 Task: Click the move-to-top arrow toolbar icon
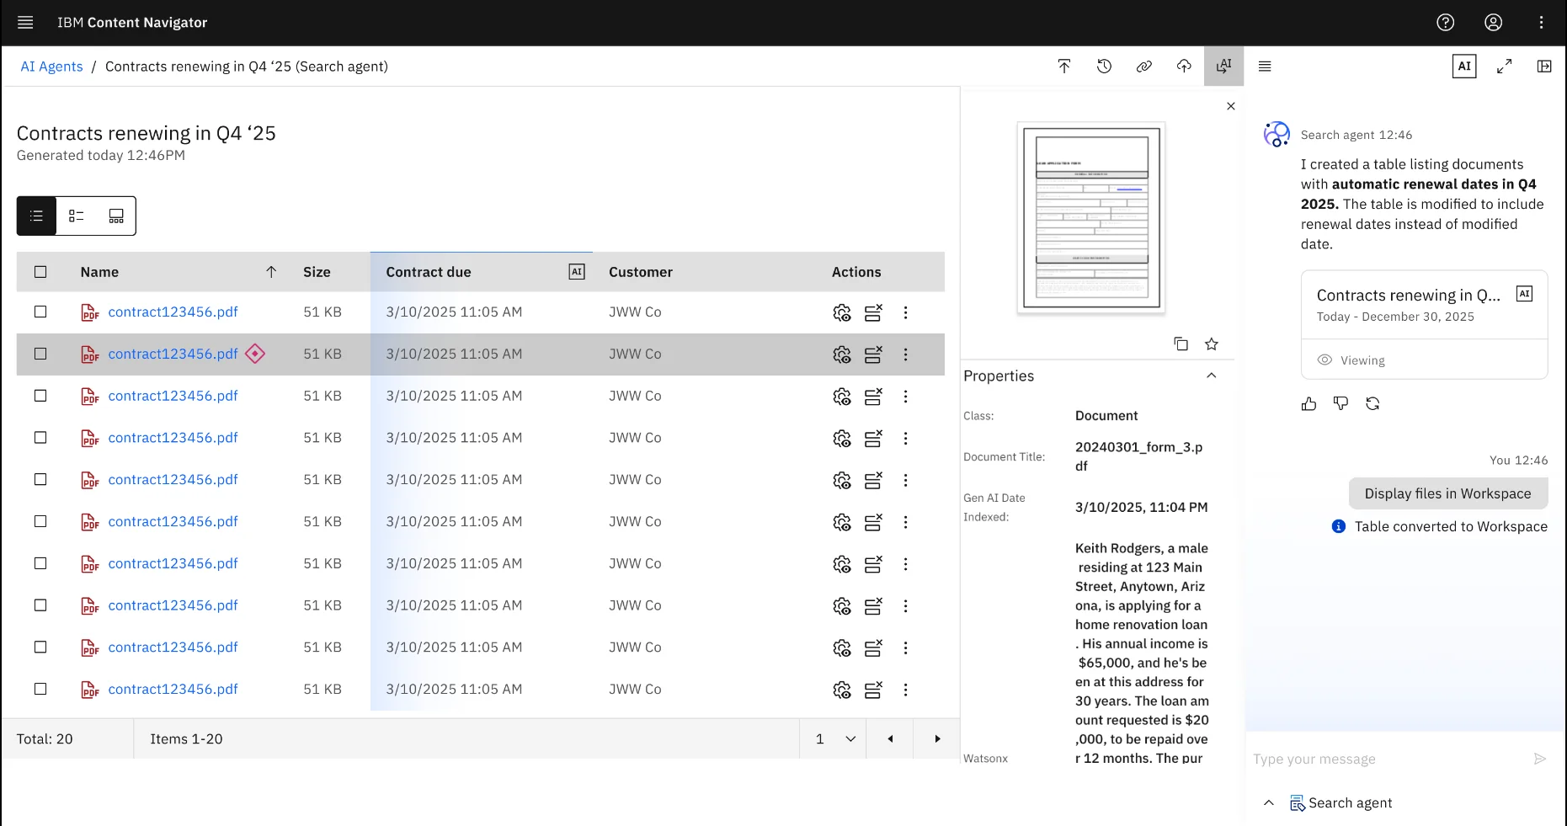point(1064,67)
